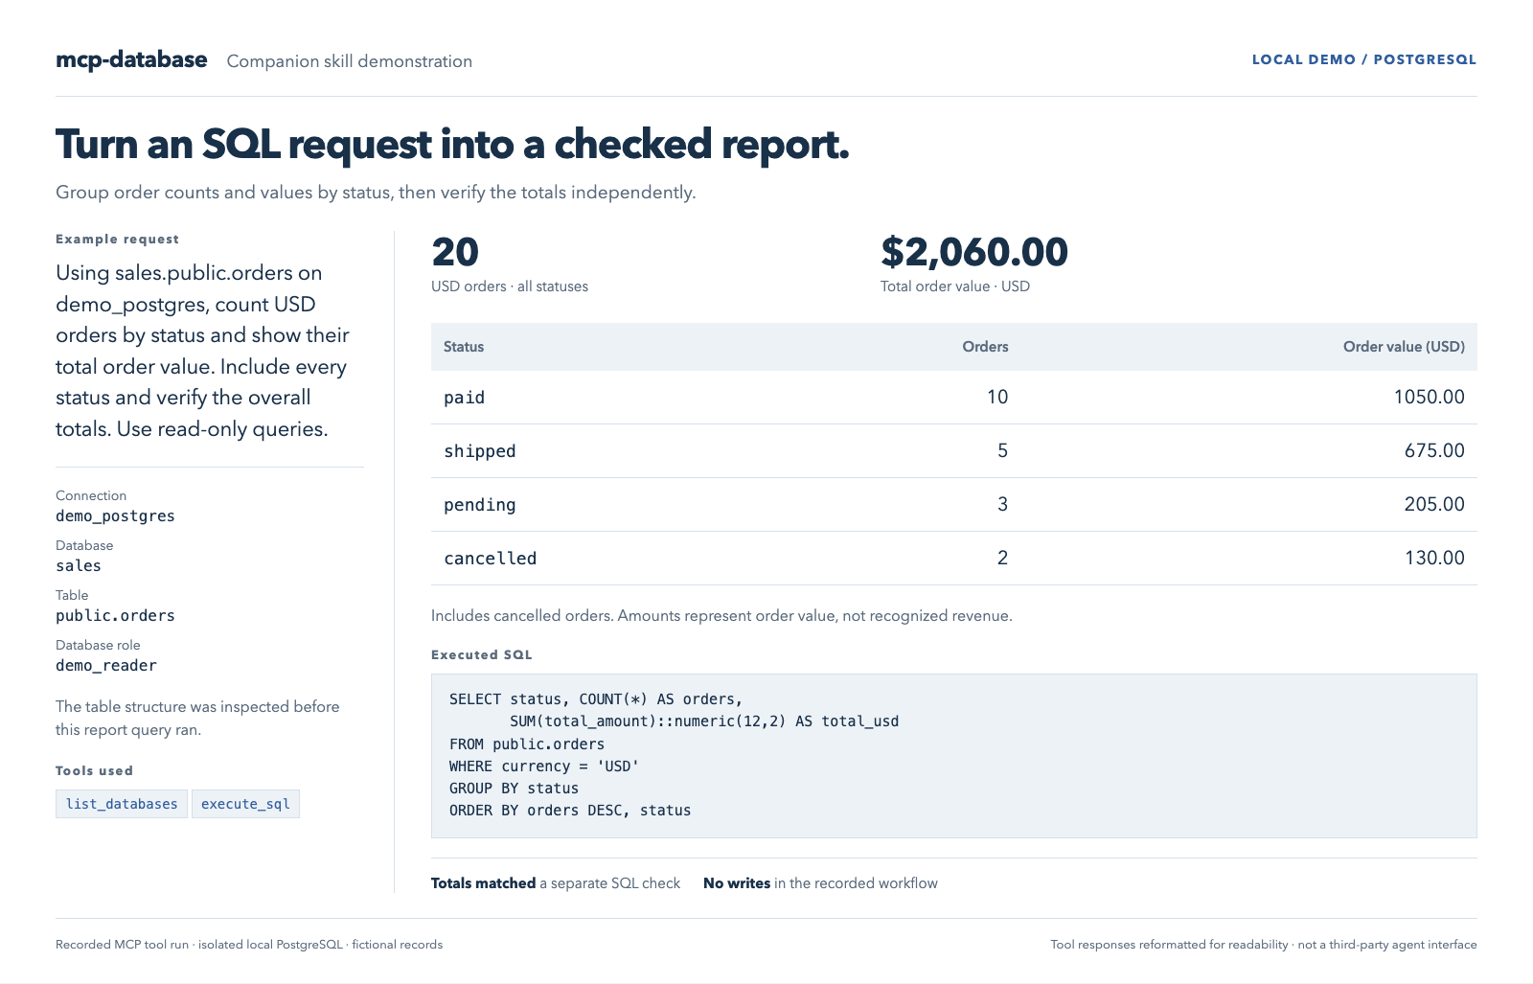This screenshot has height=984, width=1533.
Task: Click the list_databases tool chip
Action: click(x=122, y=804)
